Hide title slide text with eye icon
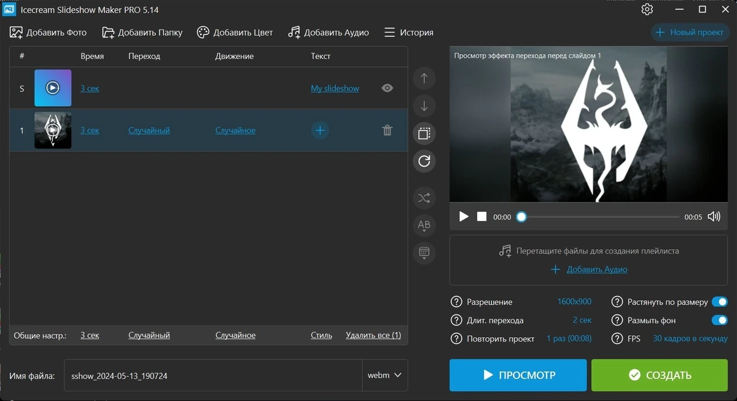 (387, 88)
